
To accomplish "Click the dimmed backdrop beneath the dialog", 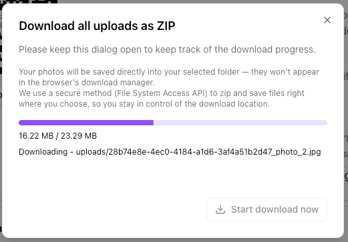I will click(x=174, y=240).
